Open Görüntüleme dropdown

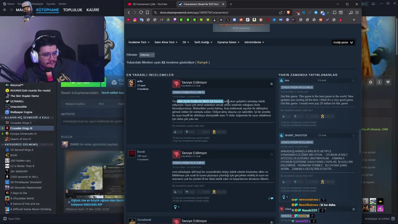point(254,42)
